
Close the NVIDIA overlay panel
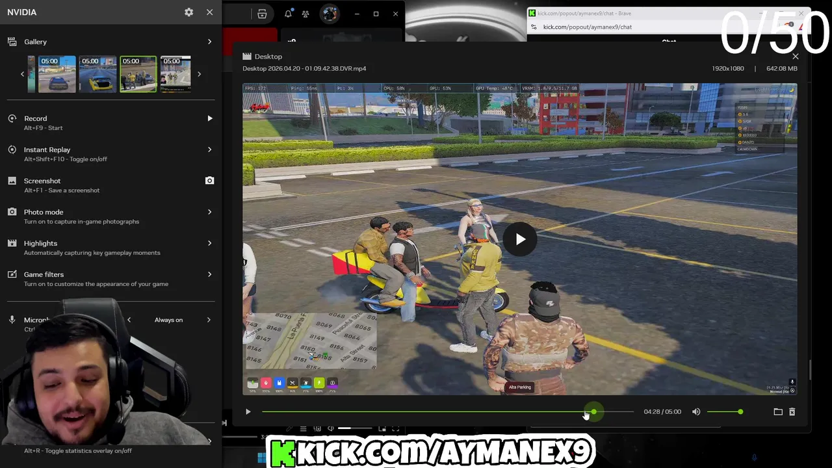pyautogui.click(x=209, y=12)
